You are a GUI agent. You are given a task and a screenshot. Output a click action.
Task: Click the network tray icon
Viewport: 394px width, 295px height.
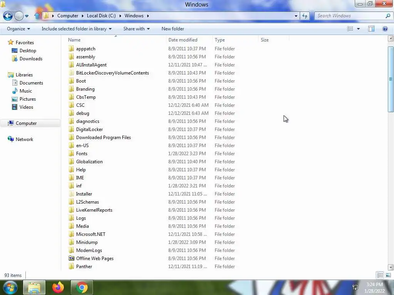click(355, 287)
